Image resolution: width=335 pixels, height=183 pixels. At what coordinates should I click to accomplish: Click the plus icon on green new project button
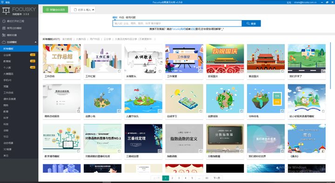point(47,10)
